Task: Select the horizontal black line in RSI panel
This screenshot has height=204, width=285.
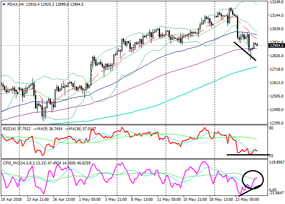Action: pyautogui.click(x=248, y=155)
